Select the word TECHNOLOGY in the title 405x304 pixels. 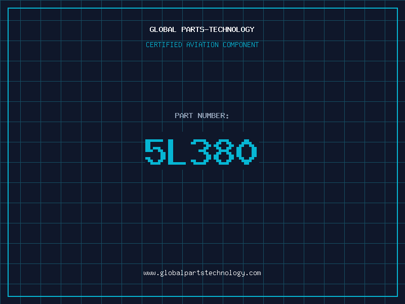[x=232, y=29]
